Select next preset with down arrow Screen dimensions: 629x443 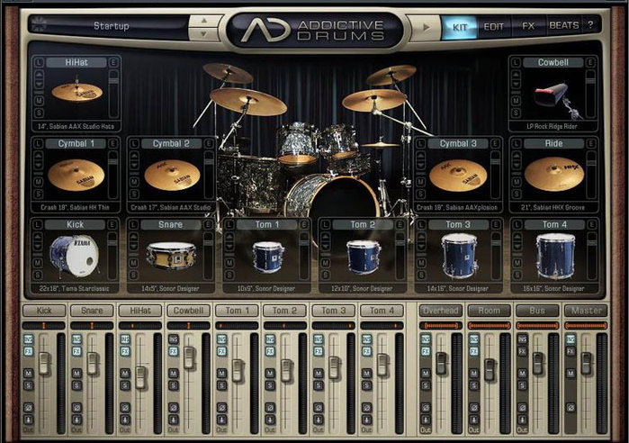(x=203, y=34)
